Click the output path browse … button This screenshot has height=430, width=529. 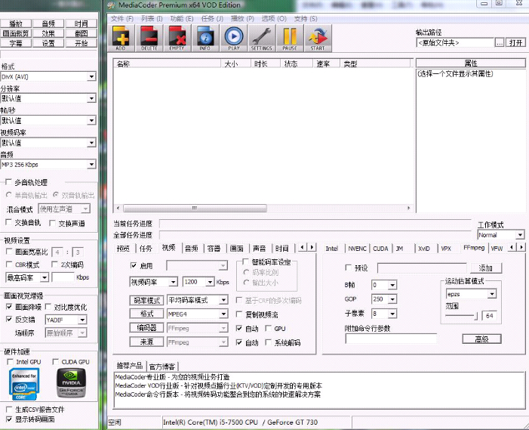coord(500,42)
